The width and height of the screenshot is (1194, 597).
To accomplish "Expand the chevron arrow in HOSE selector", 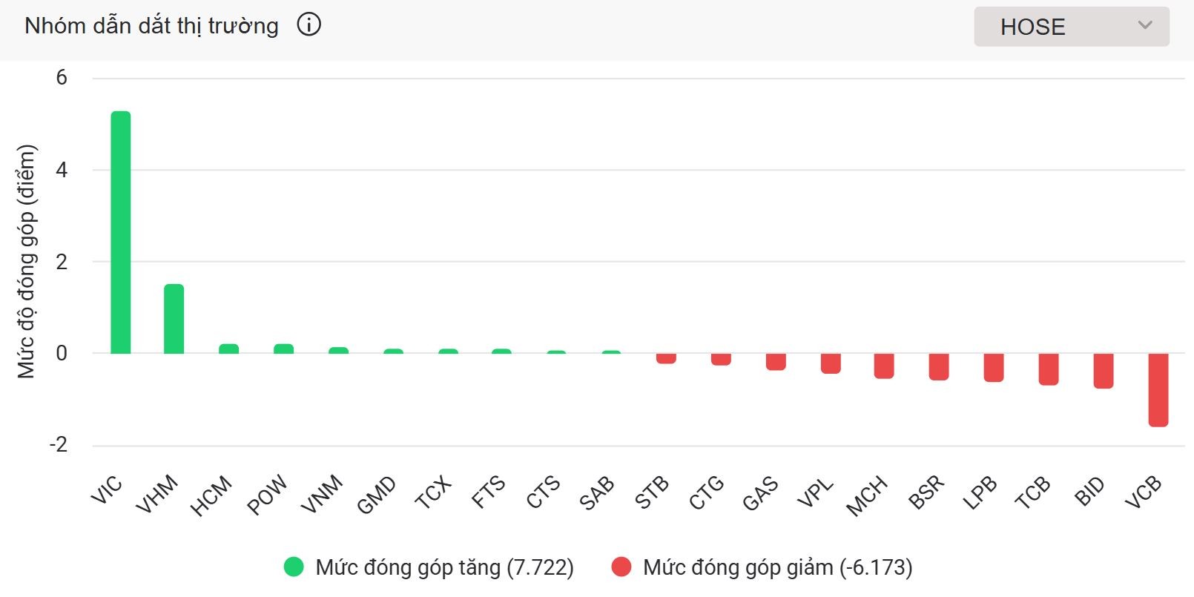I will 1144,25.
